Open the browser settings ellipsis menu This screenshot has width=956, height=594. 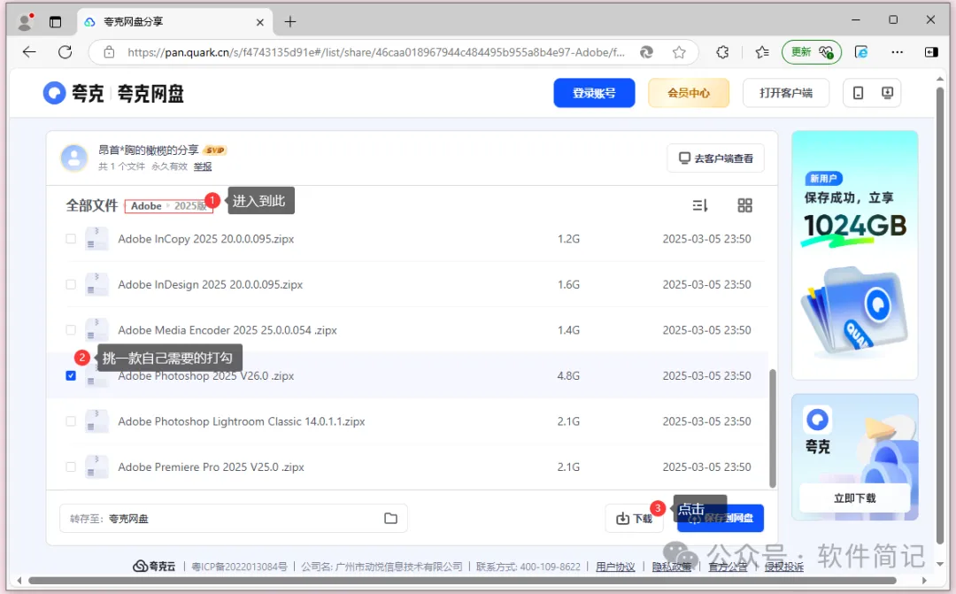click(x=897, y=52)
